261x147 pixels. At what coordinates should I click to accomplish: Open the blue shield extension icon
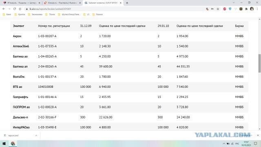point(230,9)
